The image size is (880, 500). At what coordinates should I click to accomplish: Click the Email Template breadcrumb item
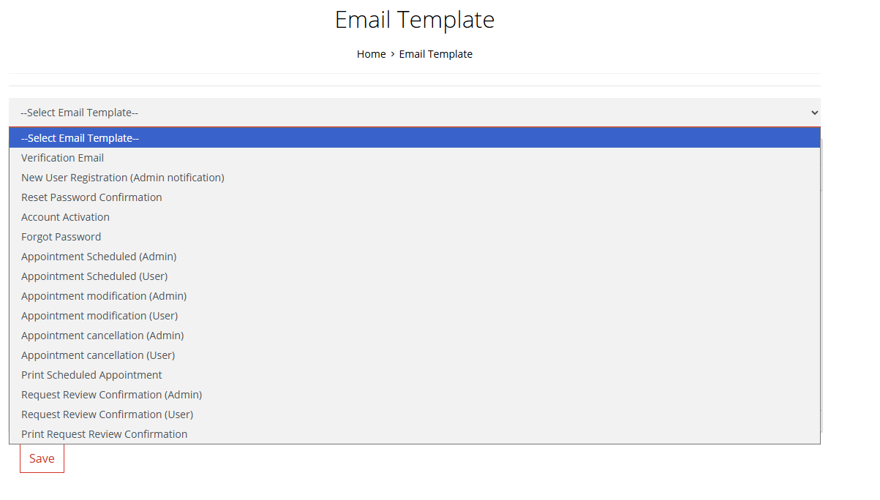point(435,53)
